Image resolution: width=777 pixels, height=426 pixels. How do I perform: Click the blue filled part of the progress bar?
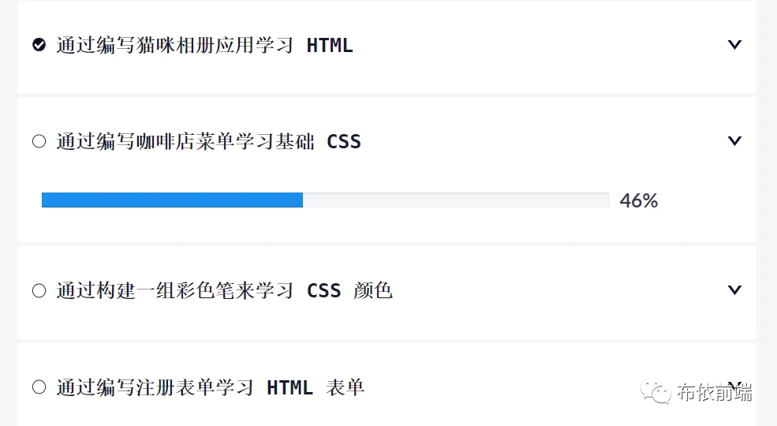click(172, 200)
